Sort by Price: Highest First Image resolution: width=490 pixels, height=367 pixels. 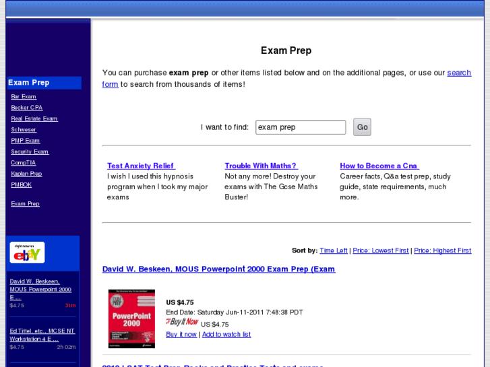point(443,251)
